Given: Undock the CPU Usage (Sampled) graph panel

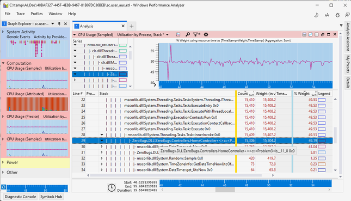Looking at the screenshot, I should point(323,34).
